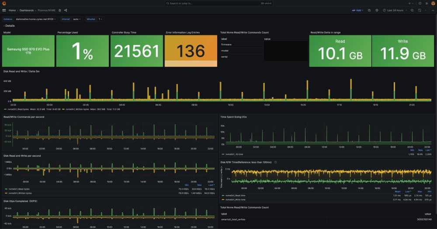This screenshot has width=437, height=229.
Task: Click the search magnifier icon
Action: tap(168, 3)
